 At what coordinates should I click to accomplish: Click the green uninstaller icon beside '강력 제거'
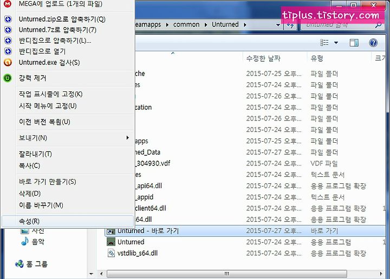coord(8,78)
